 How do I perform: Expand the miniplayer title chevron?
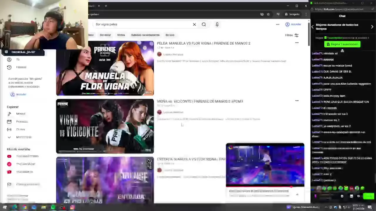tap(297, 194)
